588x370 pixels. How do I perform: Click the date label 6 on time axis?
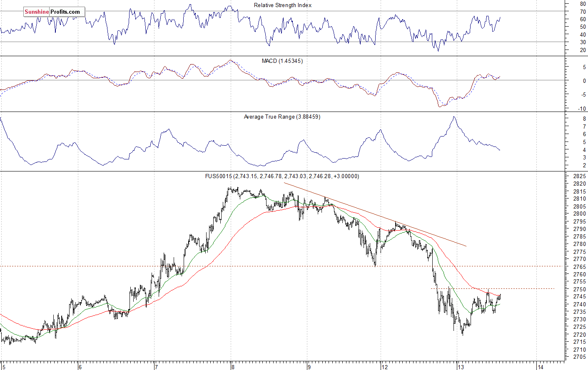pyautogui.click(x=80, y=367)
